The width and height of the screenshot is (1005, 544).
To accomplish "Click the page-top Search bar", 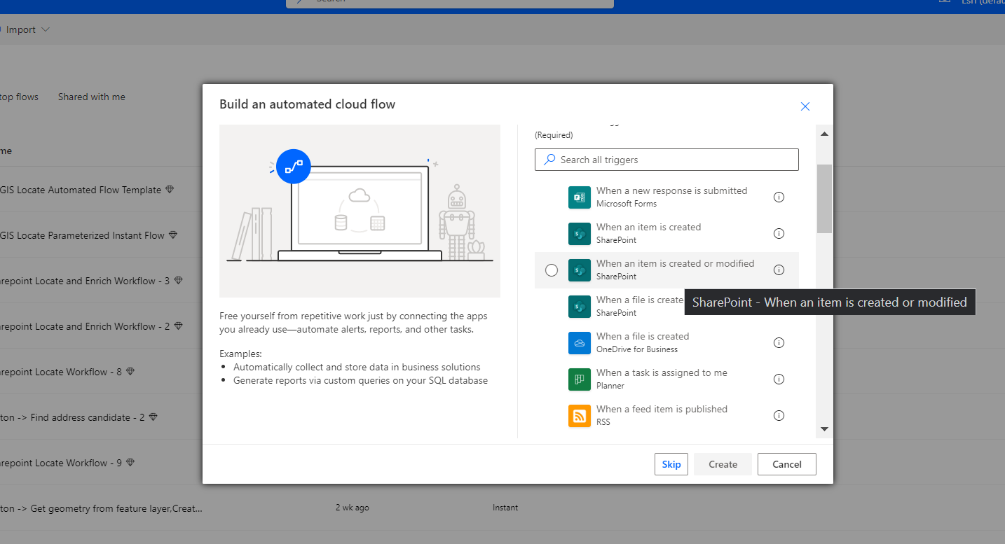I will click(449, 4).
